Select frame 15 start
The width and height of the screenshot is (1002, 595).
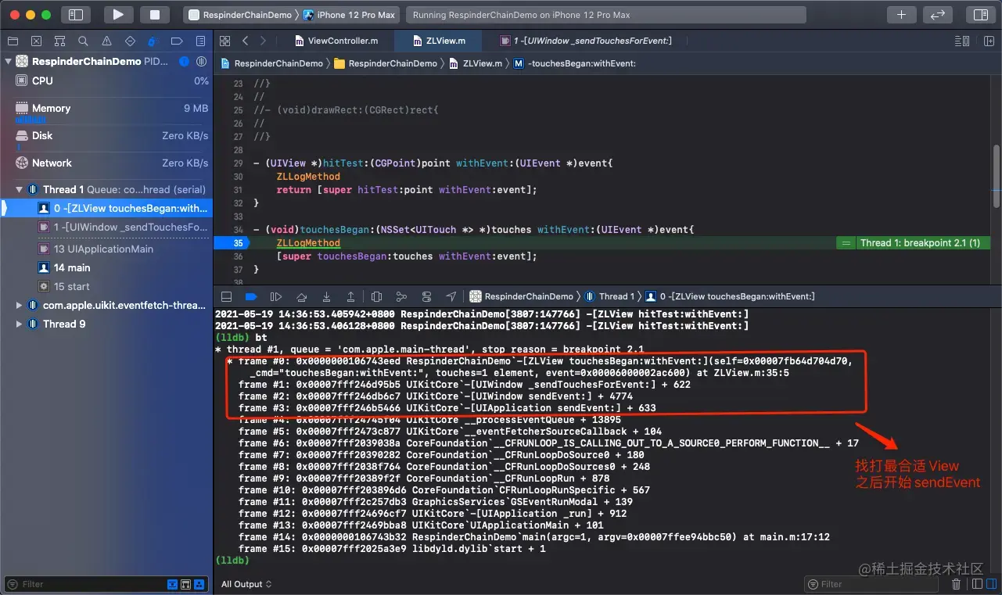[106, 286]
